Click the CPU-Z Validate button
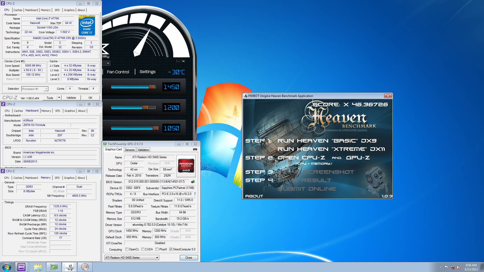Image resolution: width=484 pixels, height=272 pixels. click(x=71, y=98)
